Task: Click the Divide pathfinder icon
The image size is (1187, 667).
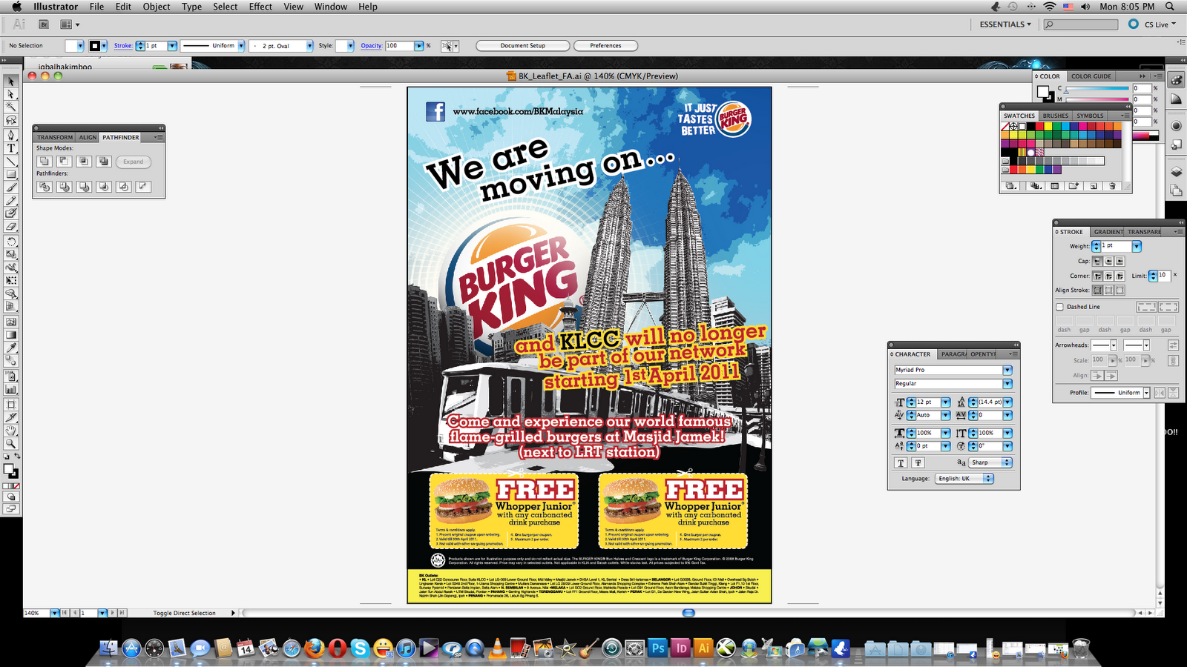Action: [x=45, y=187]
